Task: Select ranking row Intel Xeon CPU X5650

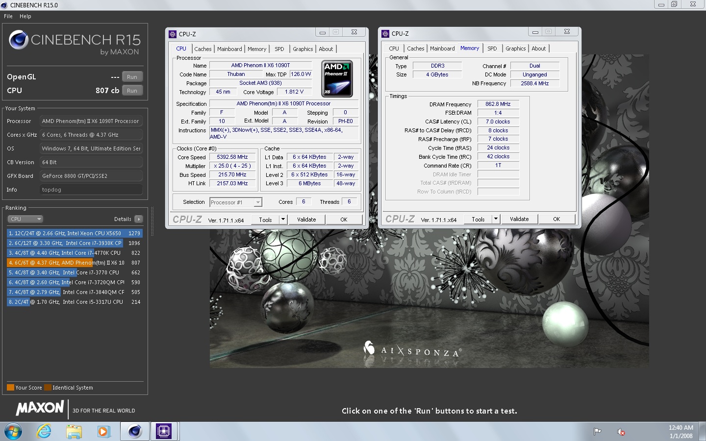Action: [x=75, y=233]
